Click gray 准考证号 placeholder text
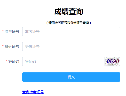126x96 pixels. (x=32, y=32)
